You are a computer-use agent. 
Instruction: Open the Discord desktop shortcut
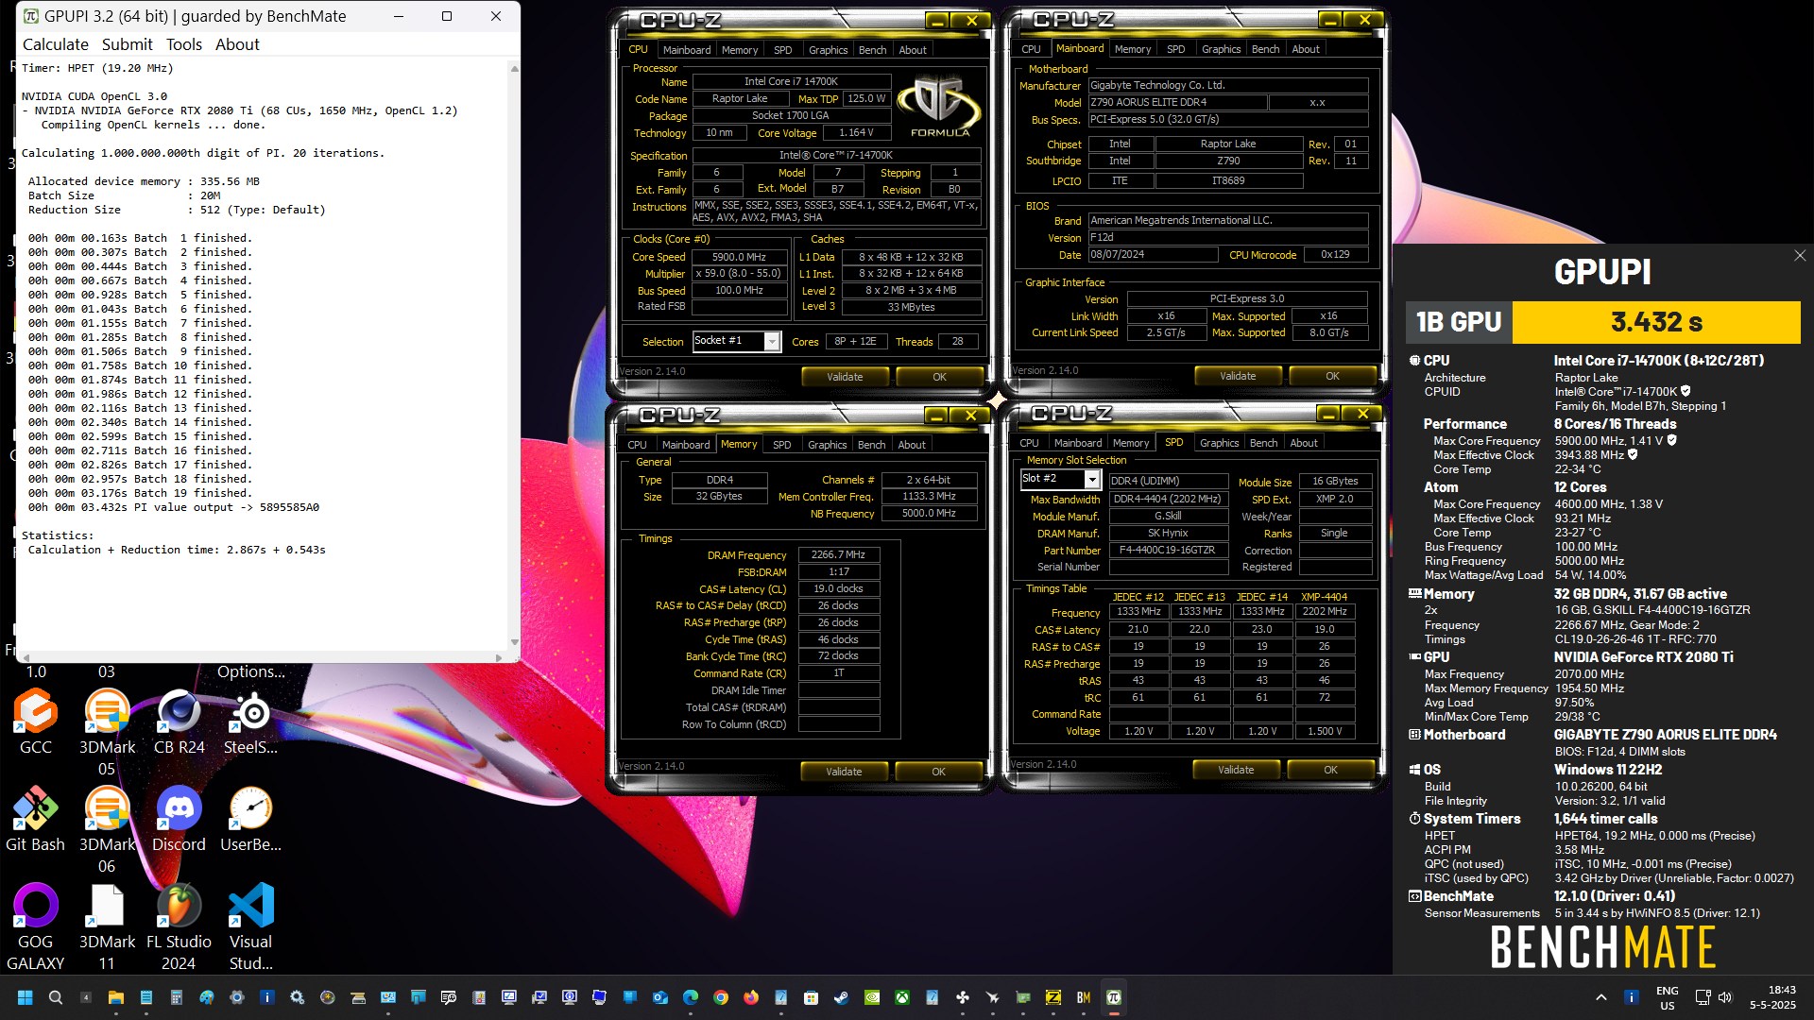pos(179,820)
